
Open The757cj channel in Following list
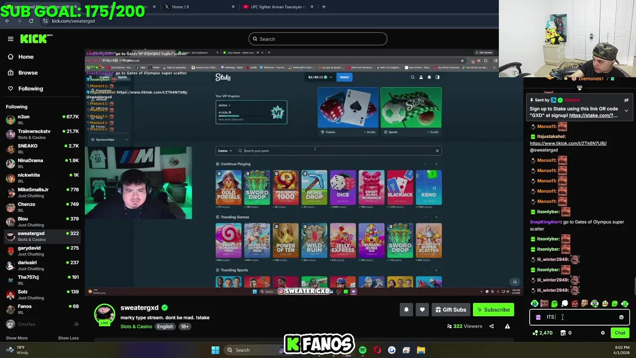[x=42, y=280]
